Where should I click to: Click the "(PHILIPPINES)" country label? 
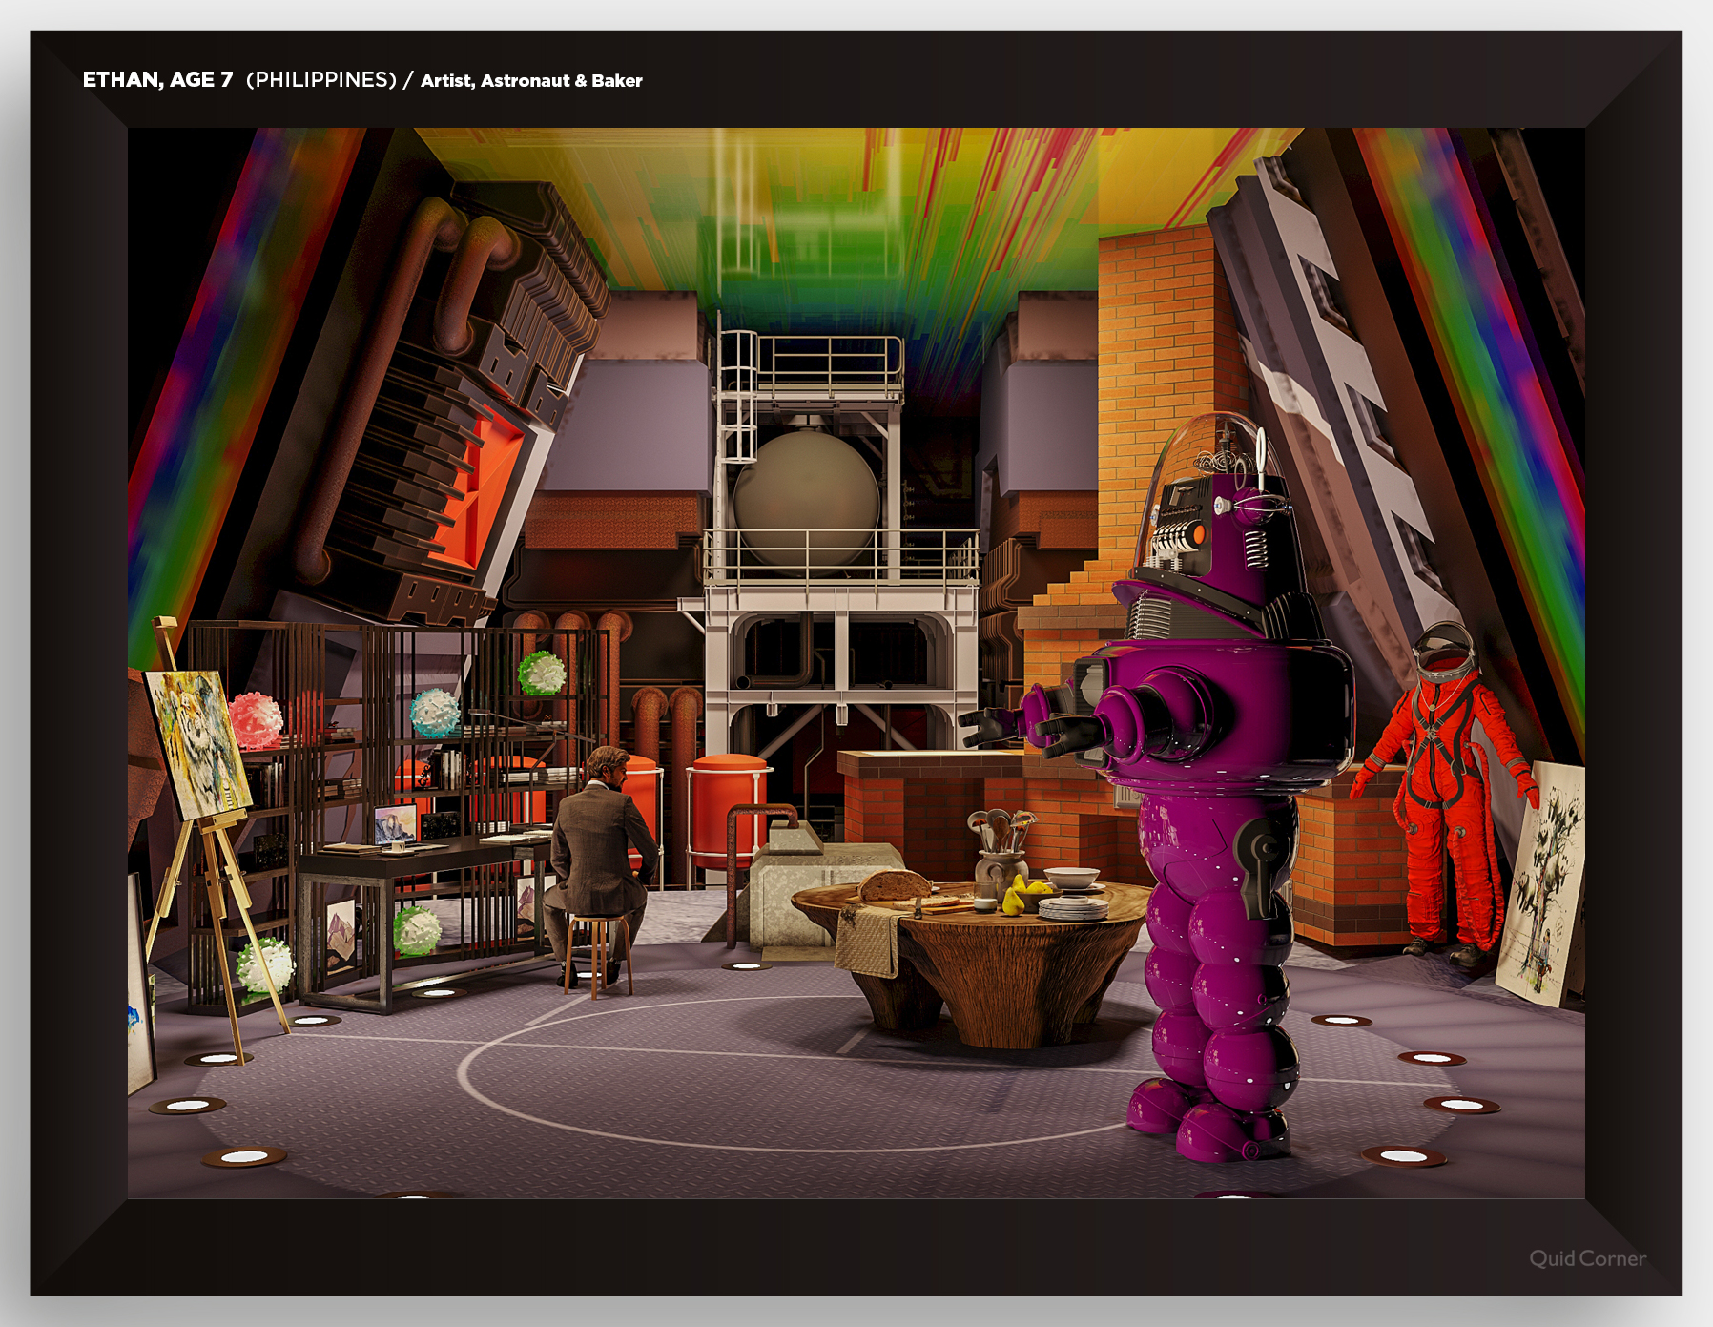tap(320, 80)
